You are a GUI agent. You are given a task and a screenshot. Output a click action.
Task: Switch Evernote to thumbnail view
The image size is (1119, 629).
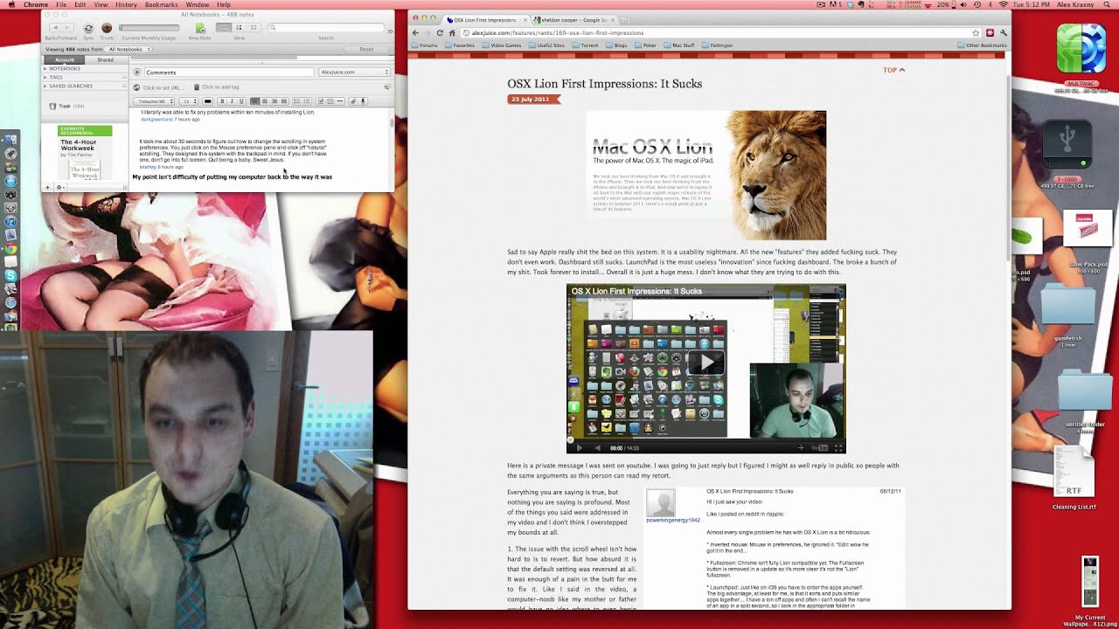pyautogui.click(x=254, y=28)
